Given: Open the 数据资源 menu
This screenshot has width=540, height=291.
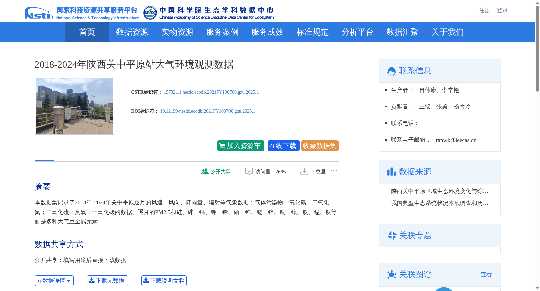Looking at the screenshot, I should tap(132, 32).
